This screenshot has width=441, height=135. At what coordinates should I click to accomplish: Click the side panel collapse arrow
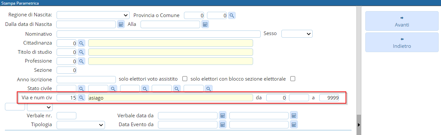[359, 125]
